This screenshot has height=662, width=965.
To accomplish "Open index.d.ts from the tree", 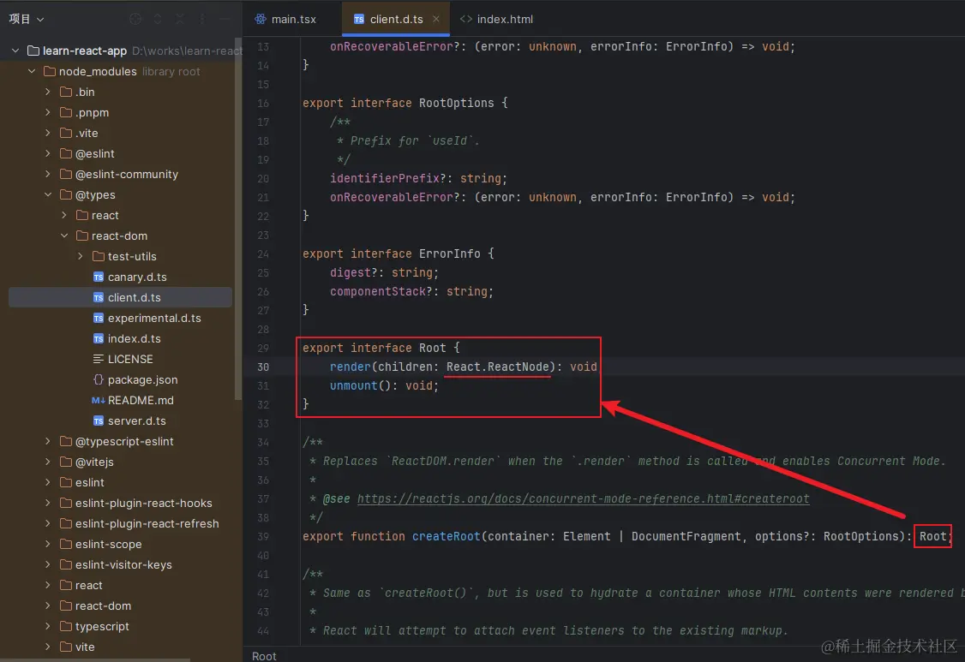I will point(135,338).
